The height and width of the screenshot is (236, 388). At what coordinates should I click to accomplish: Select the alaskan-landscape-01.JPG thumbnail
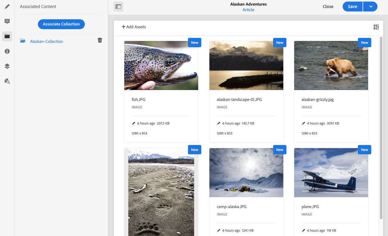[x=246, y=66]
